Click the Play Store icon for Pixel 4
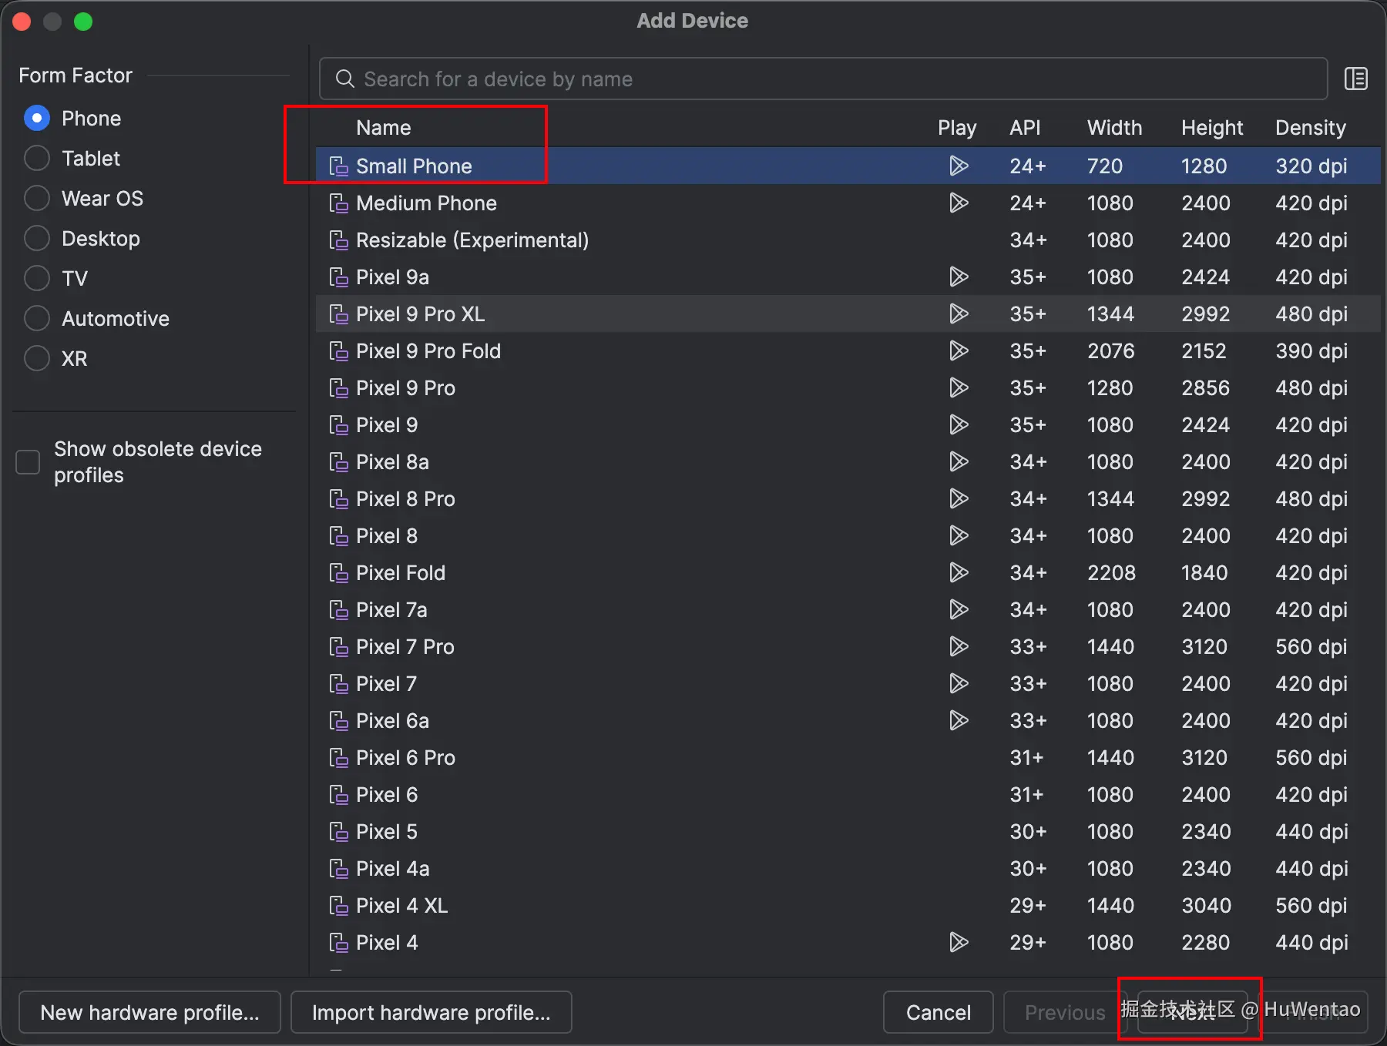 point(959,943)
